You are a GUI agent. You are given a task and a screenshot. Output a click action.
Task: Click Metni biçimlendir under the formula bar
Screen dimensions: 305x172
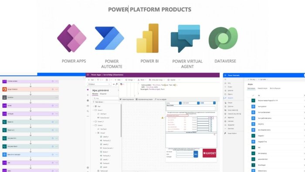127,100
